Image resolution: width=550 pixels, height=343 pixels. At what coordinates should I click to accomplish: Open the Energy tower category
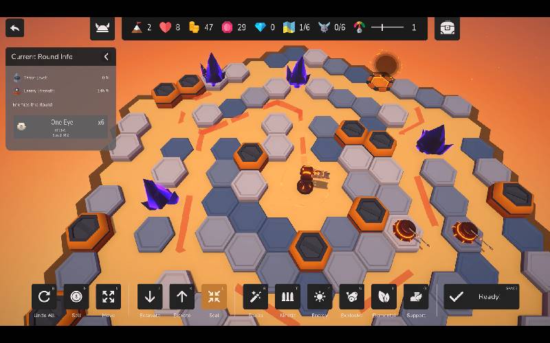tap(320, 296)
